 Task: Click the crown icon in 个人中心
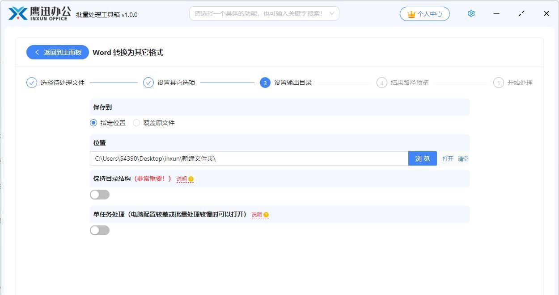pos(411,14)
